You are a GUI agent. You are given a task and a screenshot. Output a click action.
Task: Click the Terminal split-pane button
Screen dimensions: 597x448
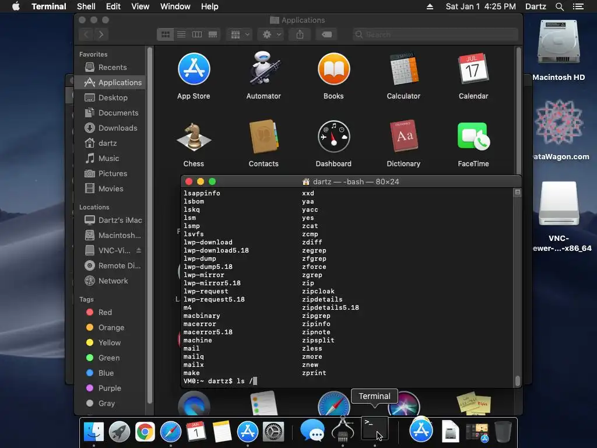coord(518,192)
